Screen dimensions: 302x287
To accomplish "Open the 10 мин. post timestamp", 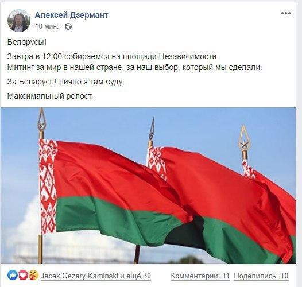I will (x=47, y=26).
